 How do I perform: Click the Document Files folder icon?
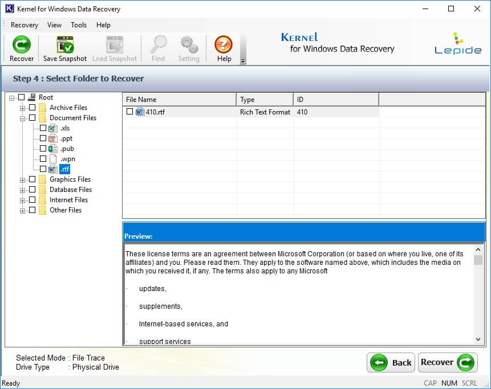pyautogui.click(x=43, y=118)
